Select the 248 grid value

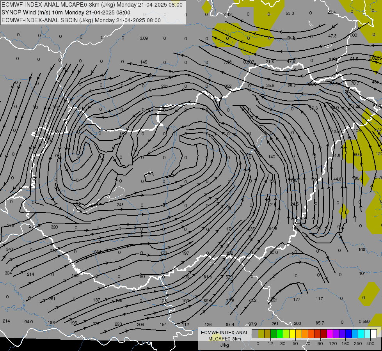[120, 205]
